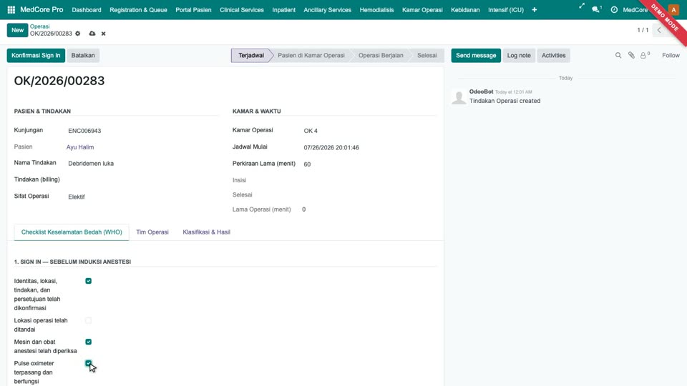Select the Selesai status stage
Screen dimensions: 687x386
tap(427, 55)
